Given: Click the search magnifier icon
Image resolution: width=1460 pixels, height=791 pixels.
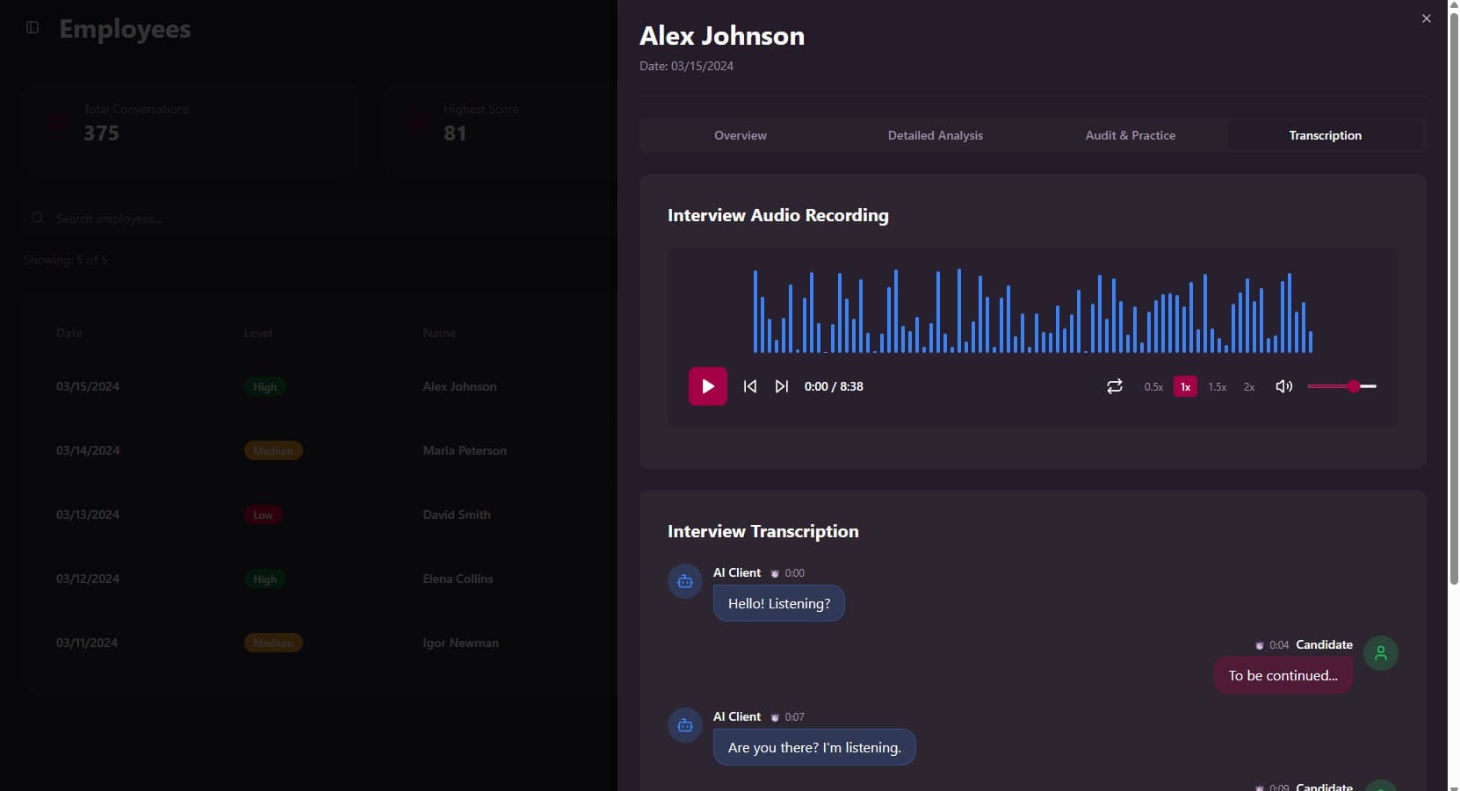Looking at the screenshot, I should [x=38, y=219].
